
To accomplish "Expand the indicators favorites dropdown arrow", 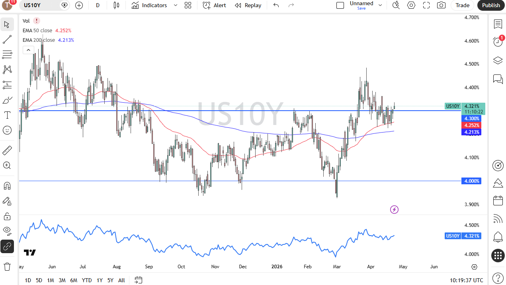I will click(x=176, y=5).
